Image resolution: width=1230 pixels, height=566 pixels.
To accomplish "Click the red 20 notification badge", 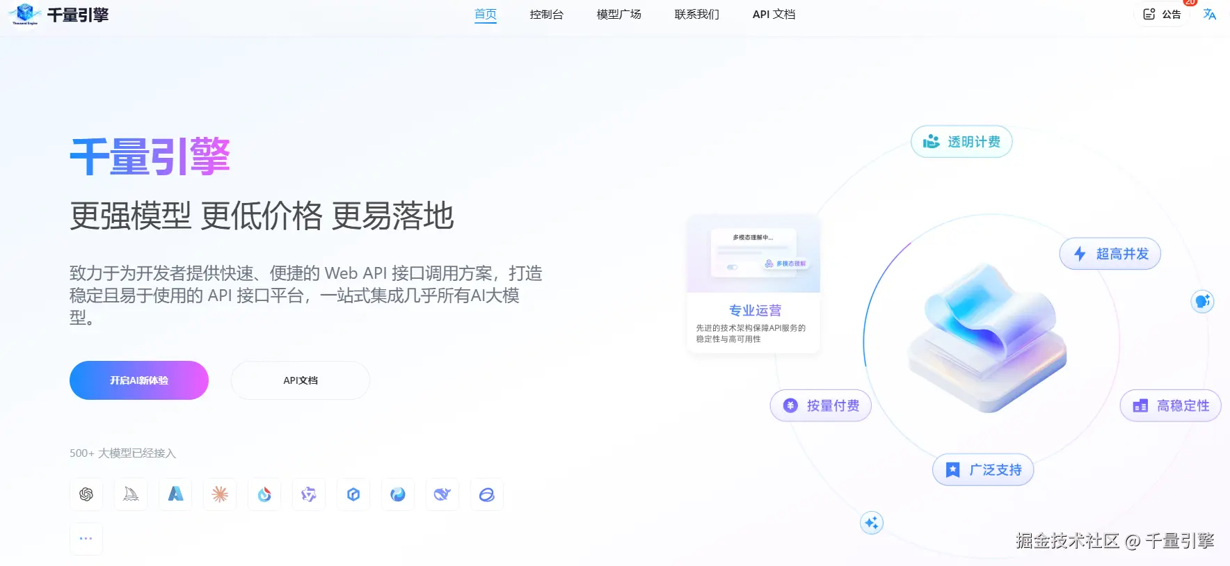I will pos(1190,3).
